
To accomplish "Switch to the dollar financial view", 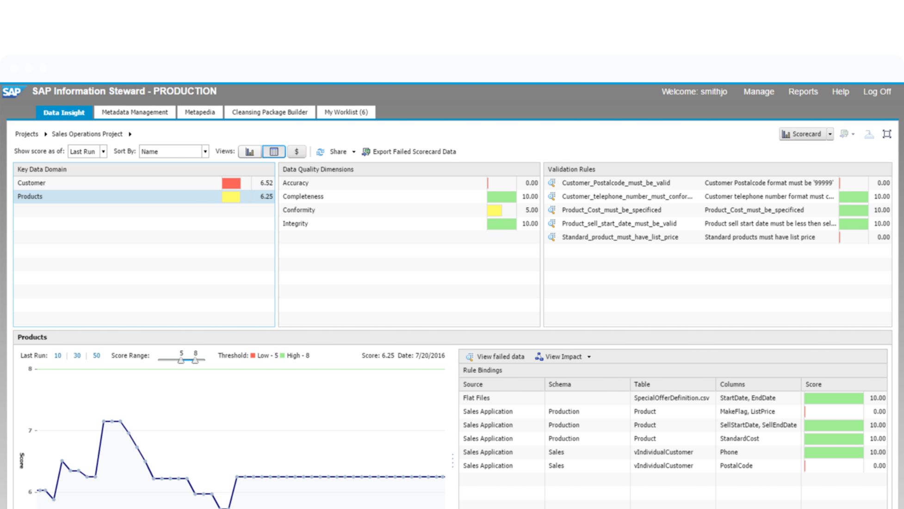I will tap(297, 152).
